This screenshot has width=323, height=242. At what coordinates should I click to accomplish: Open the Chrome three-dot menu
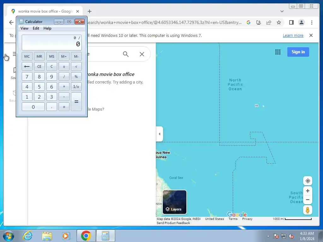pos(312,22)
